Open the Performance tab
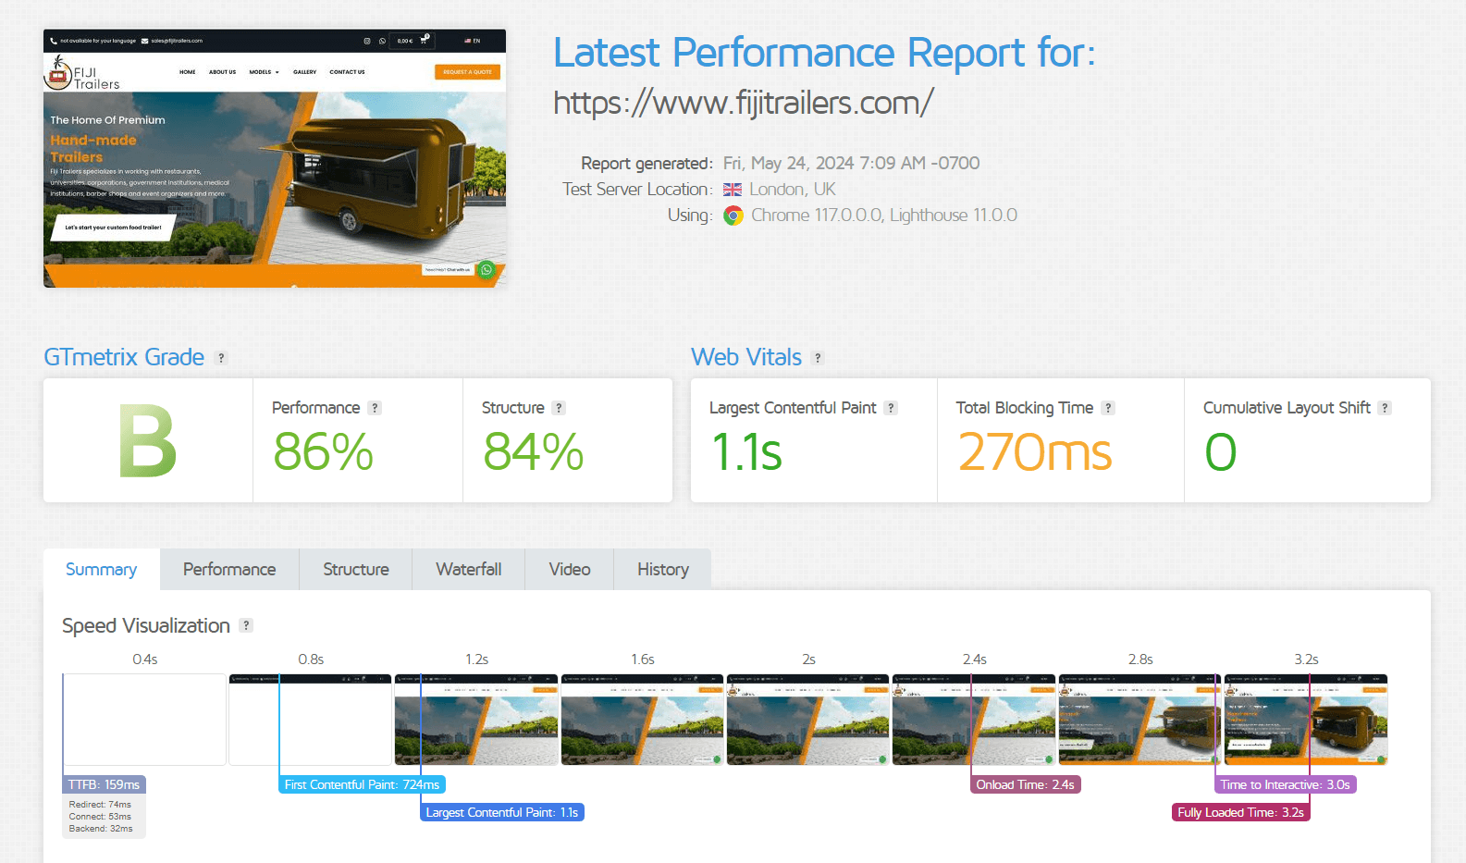 [229, 570]
